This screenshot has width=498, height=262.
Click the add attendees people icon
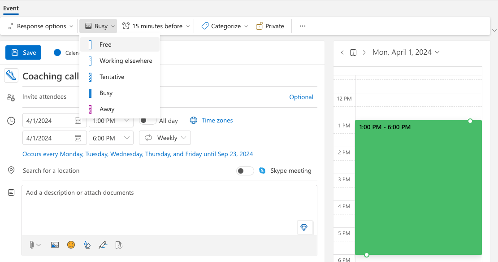click(x=11, y=97)
